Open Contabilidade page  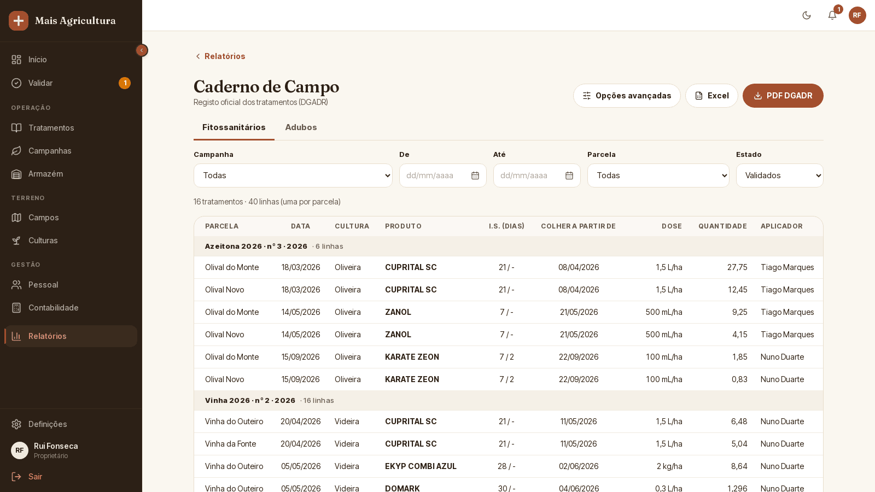71,308
